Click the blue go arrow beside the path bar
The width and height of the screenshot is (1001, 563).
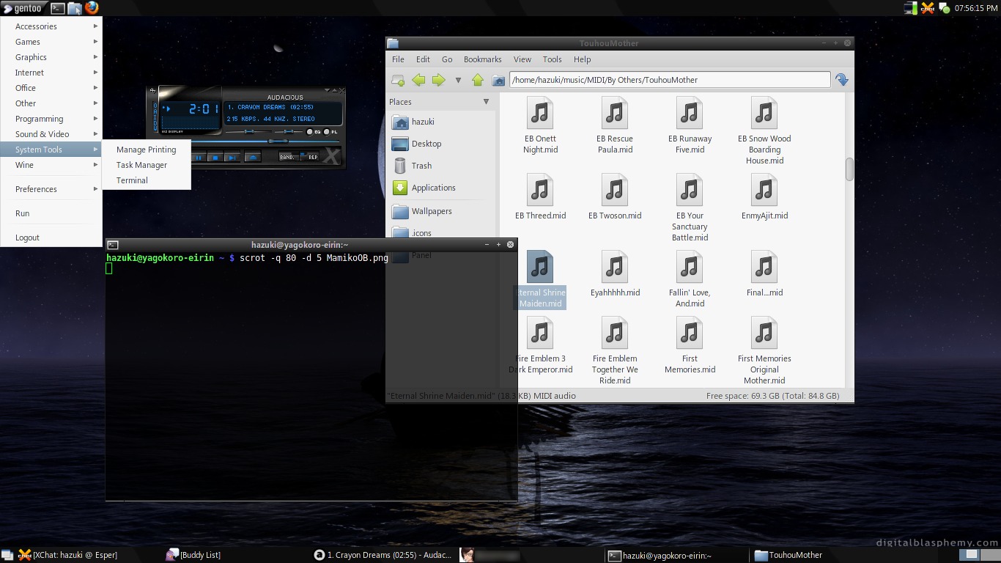(x=842, y=80)
